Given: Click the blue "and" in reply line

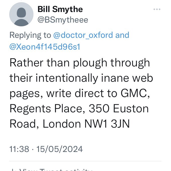Looking at the screenshot, I should pos(122,35).
